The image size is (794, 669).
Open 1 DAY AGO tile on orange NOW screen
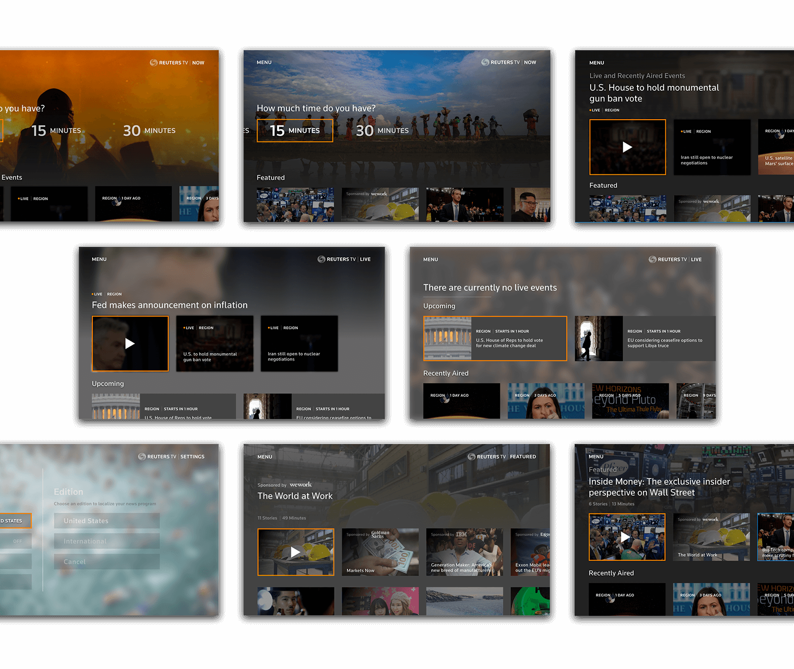[133, 204]
